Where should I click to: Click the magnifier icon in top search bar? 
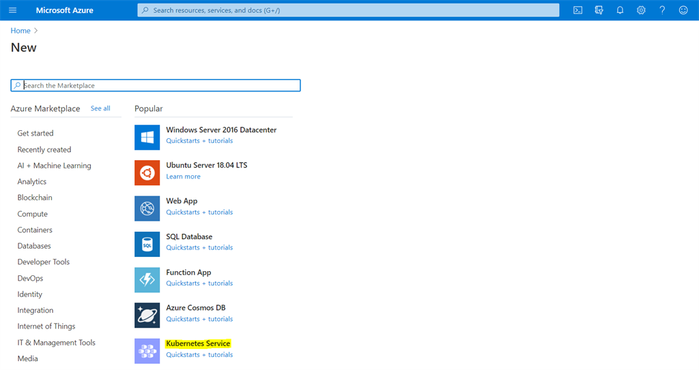[x=145, y=10]
